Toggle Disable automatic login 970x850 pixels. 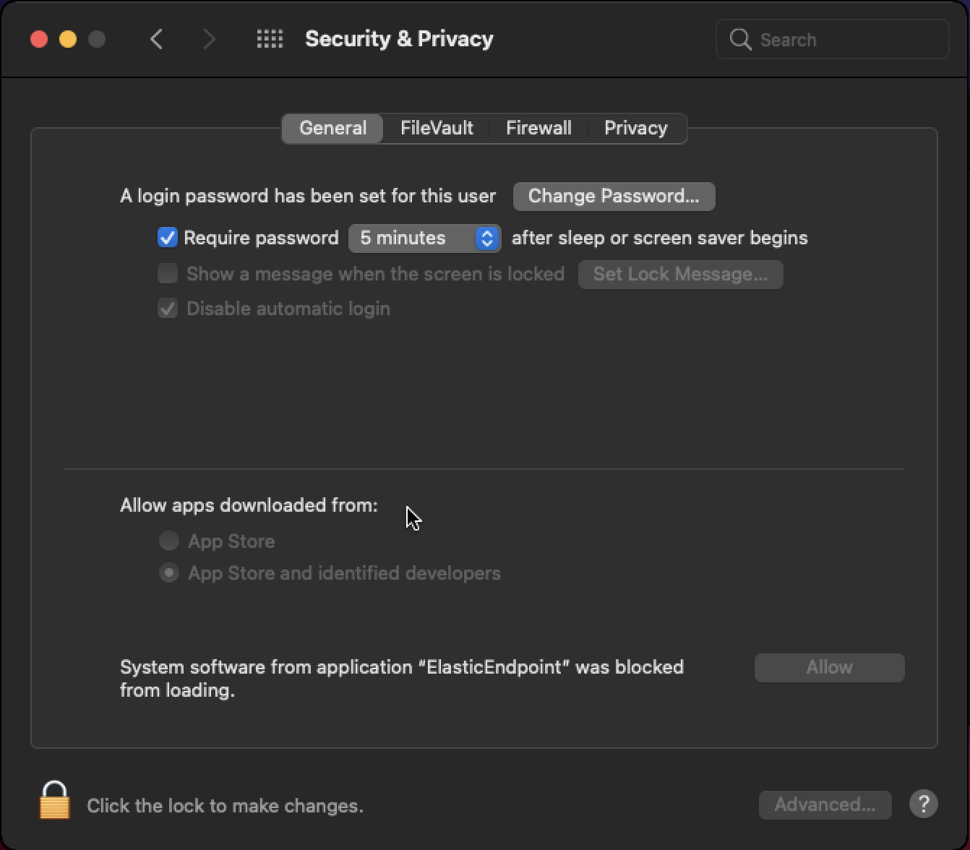[x=167, y=308]
